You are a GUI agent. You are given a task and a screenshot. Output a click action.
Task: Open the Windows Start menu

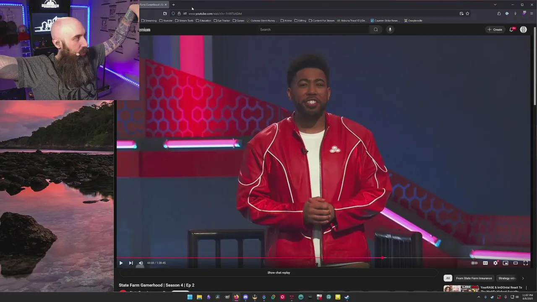click(190, 297)
